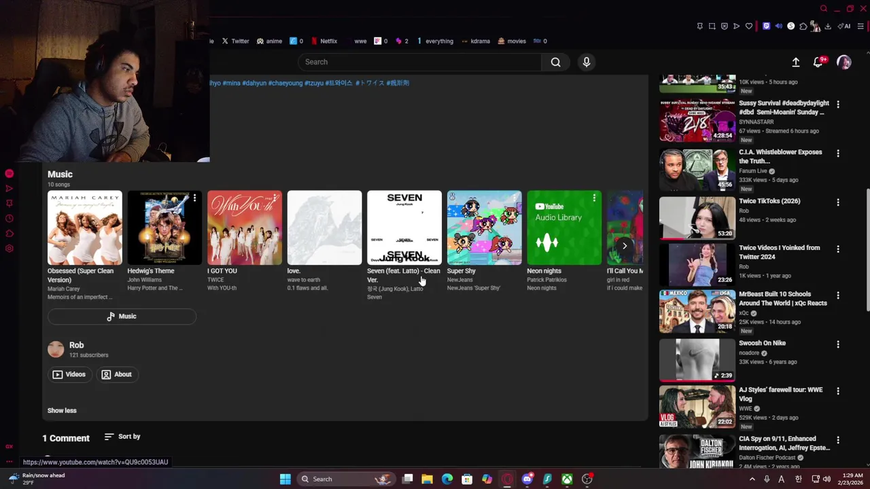
Task: Open Neon nights Audio Library thumbnail
Action: [564, 228]
